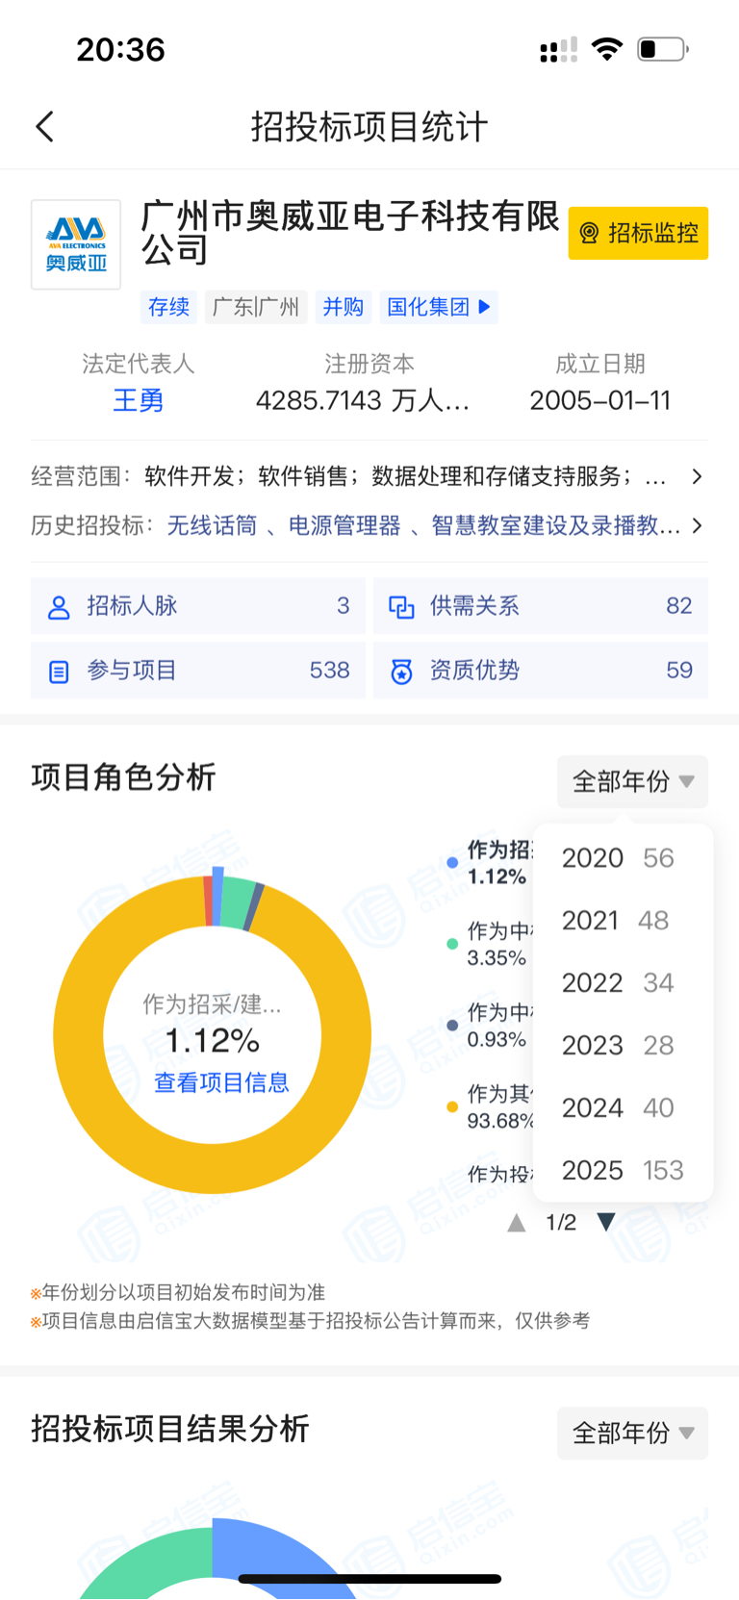Select year 2020 from the list
The image size is (739, 1600).
(x=618, y=858)
